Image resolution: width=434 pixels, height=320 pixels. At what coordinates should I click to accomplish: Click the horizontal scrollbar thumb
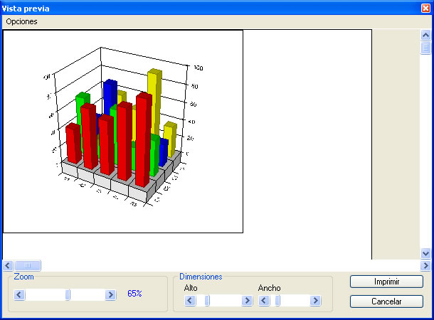28,265
